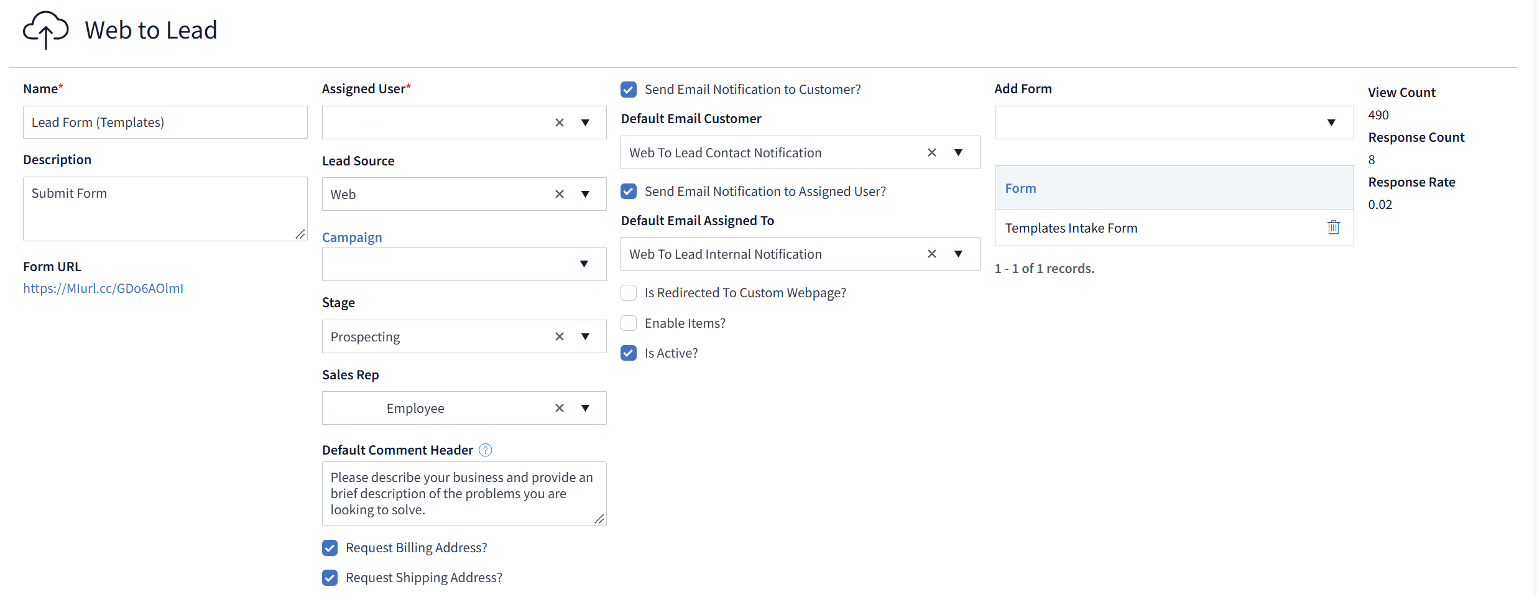Clear the Assigned User field
This screenshot has height=597, width=1537.
click(560, 123)
